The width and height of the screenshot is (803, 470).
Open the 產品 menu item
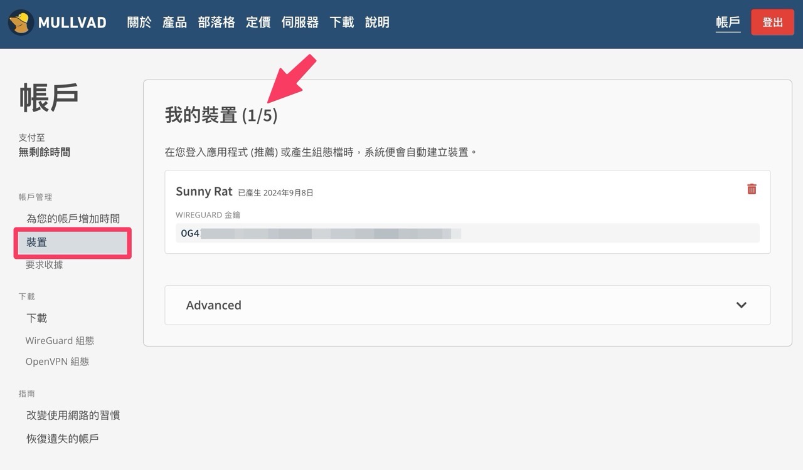[x=174, y=23]
